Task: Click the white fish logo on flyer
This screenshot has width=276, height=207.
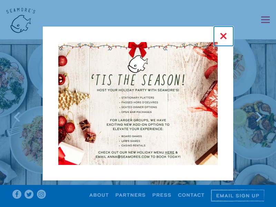Action: [138, 64]
